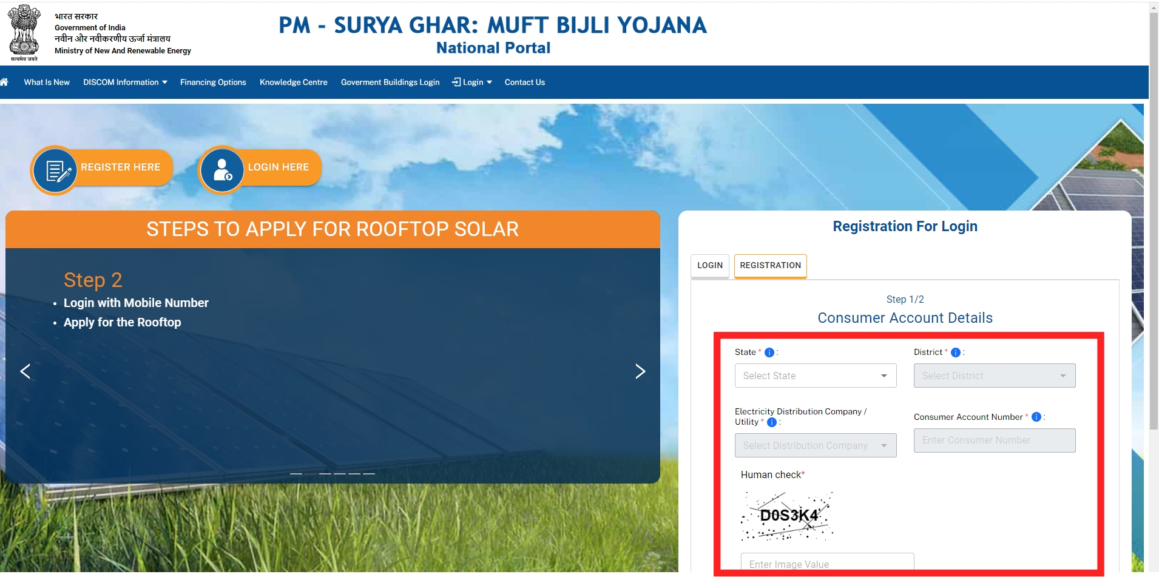
Task: Go to next slide with right arrow
Action: pyautogui.click(x=640, y=371)
